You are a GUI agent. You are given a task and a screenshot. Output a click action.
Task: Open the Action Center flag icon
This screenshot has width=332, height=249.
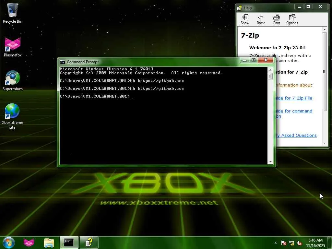[284, 243]
